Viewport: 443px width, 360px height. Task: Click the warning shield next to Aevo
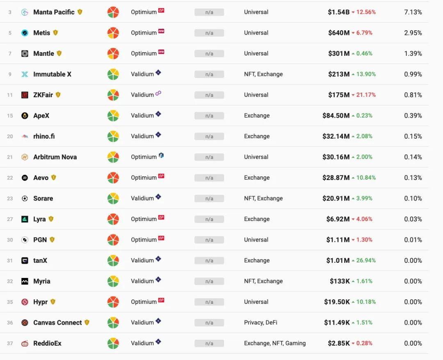pyautogui.click(x=54, y=178)
